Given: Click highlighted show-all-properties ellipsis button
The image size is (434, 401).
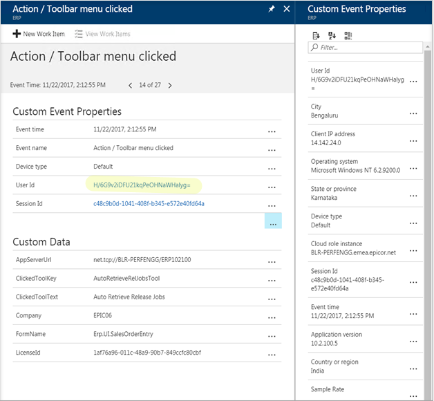Looking at the screenshot, I should pos(273,221).
